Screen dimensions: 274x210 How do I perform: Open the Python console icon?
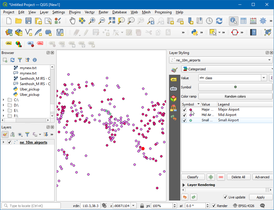[195, 32]
